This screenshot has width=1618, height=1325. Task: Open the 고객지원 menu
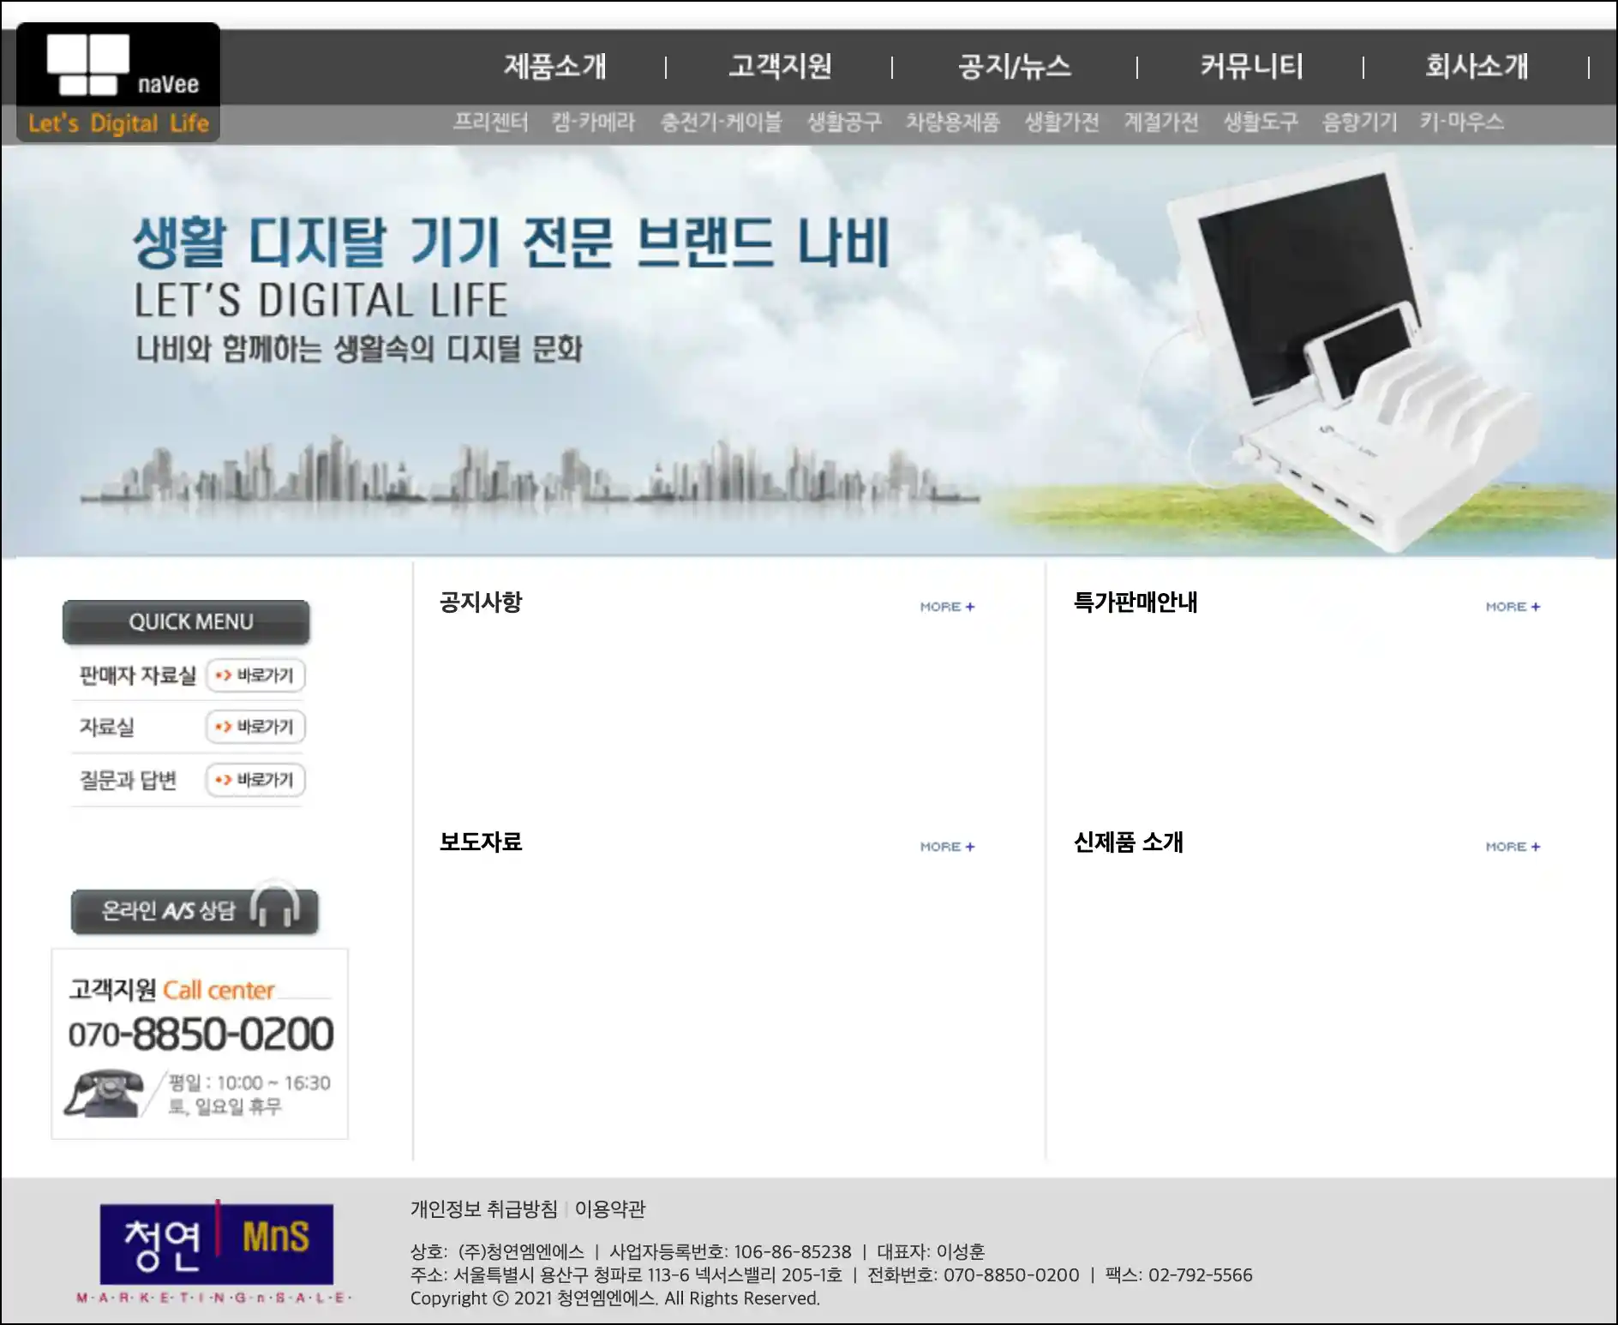[x=780, y=66]
